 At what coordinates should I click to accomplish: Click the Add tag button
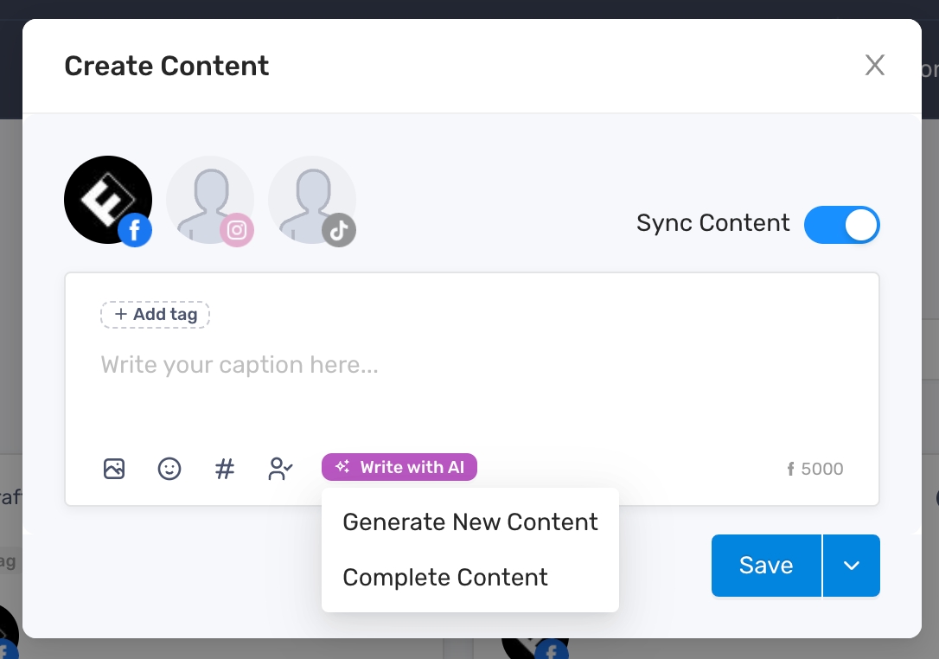(x=156, y=315)
